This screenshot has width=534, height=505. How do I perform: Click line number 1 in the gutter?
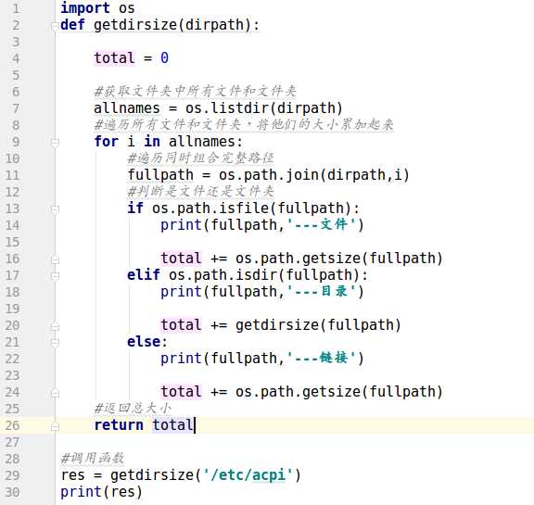[x=16, y=8]
